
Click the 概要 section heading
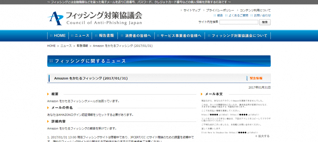(55, 94)
